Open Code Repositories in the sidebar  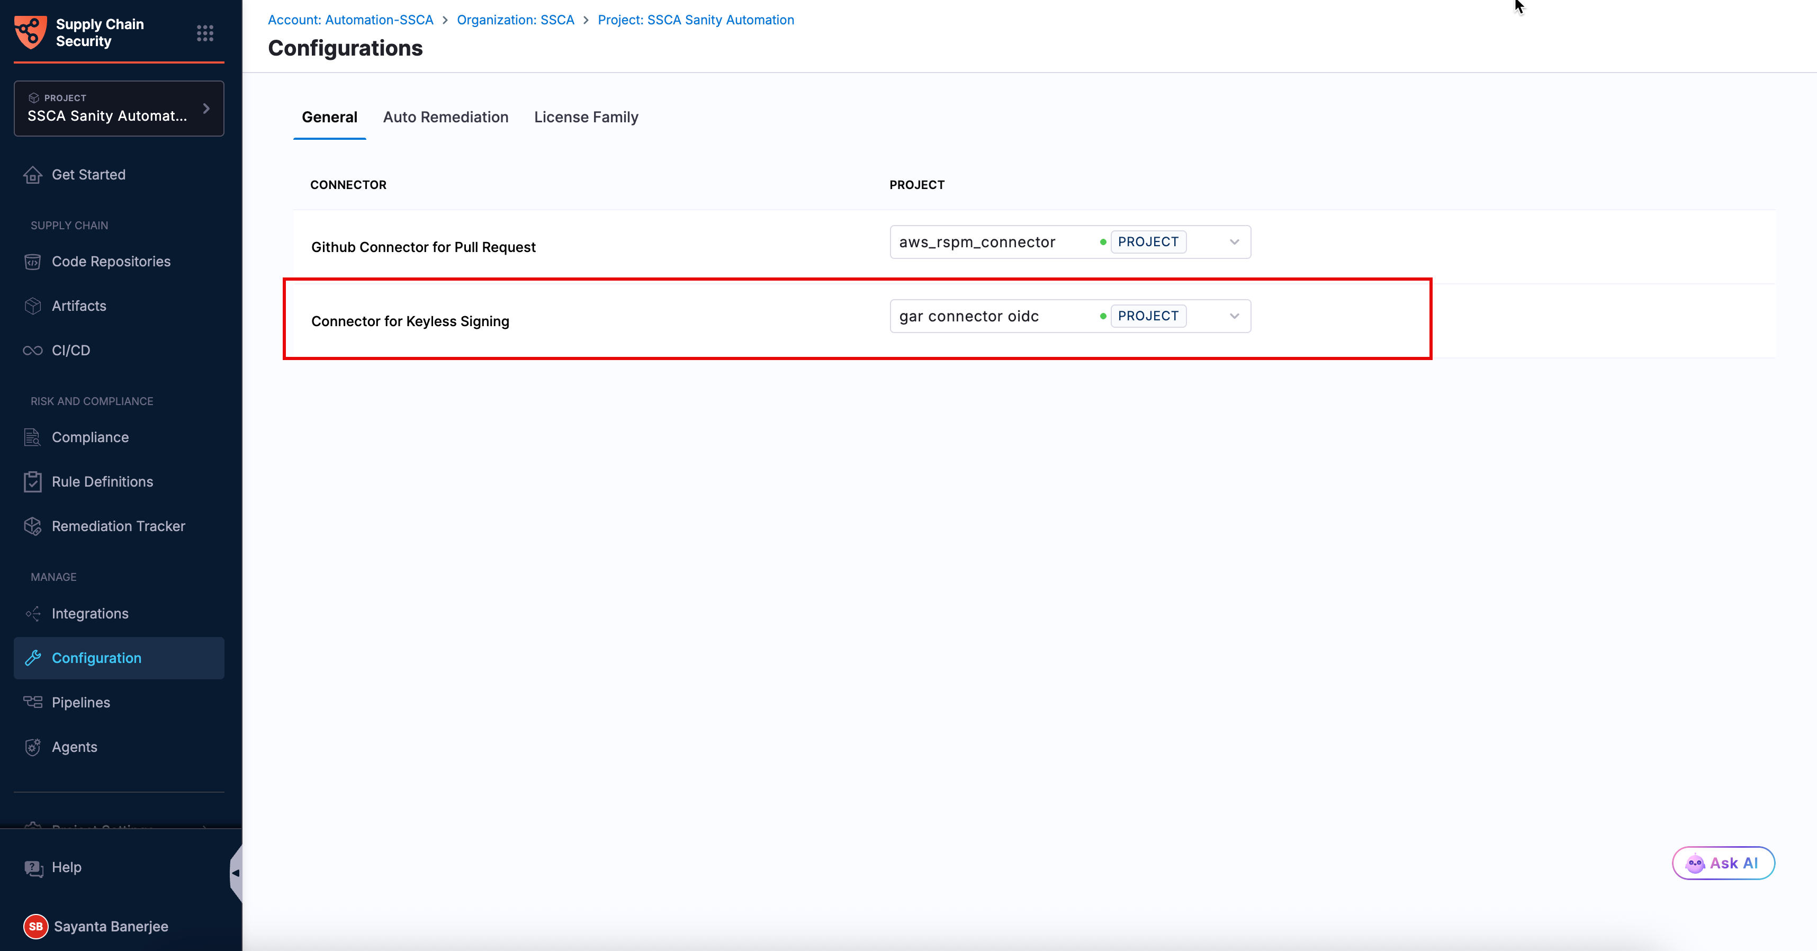coord(119,262)
